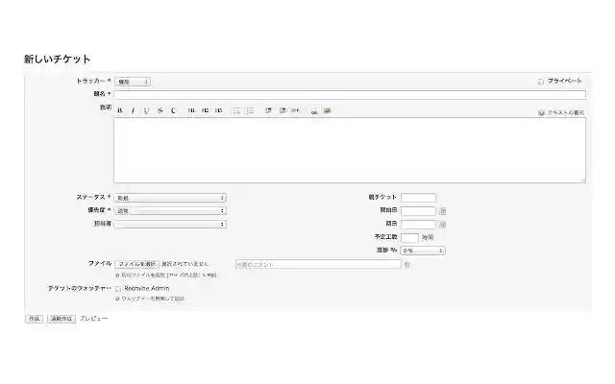Open the status dropdown
This screenshot has width=615, height=384.
(170, 198)
